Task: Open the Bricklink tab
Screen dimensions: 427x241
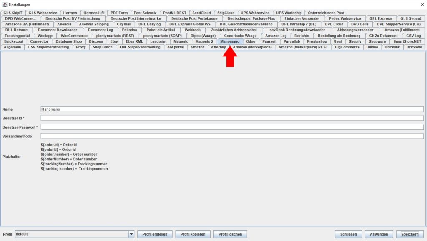Action: tap(392, 47)
